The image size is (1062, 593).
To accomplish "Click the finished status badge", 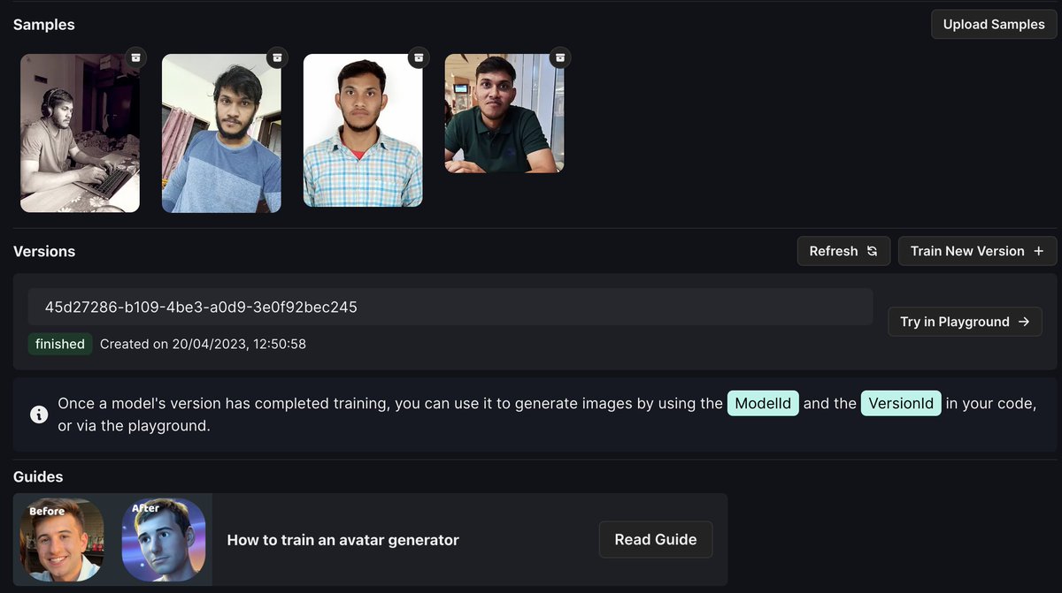I will pos(60,344).
